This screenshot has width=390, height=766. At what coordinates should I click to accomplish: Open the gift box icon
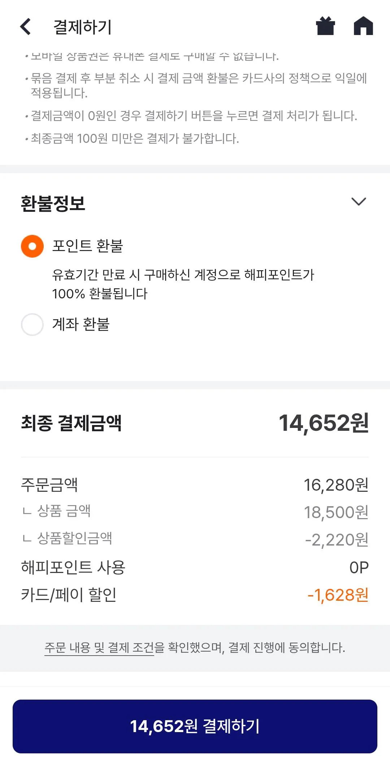(x=325, y=26)
